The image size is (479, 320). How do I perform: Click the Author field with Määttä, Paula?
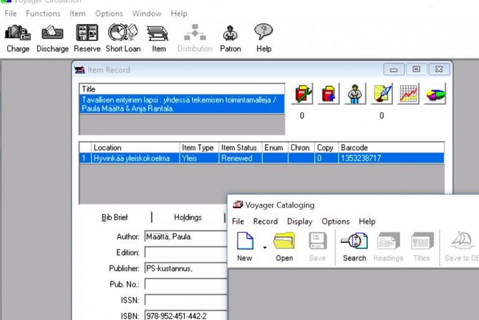(186, 237)
